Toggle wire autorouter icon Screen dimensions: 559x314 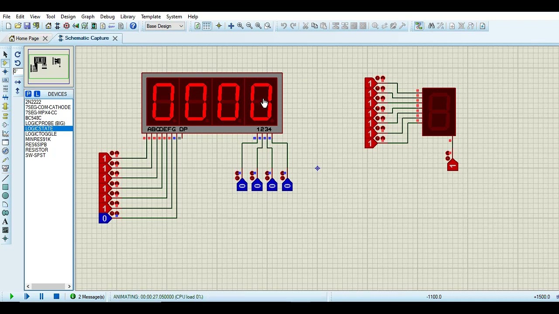(419, 26)
